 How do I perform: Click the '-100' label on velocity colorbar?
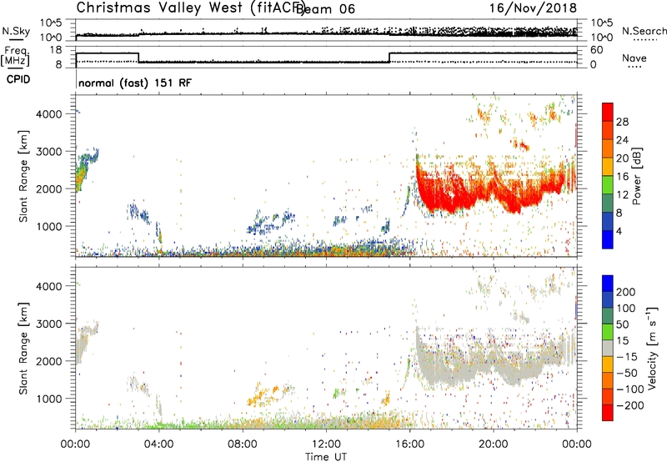coord(629,389)
